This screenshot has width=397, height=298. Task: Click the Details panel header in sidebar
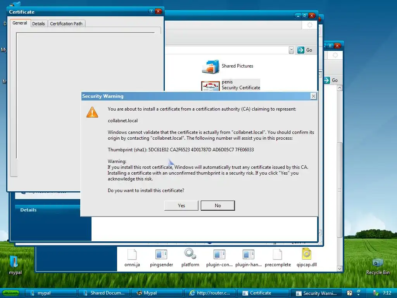coord(48,210)
